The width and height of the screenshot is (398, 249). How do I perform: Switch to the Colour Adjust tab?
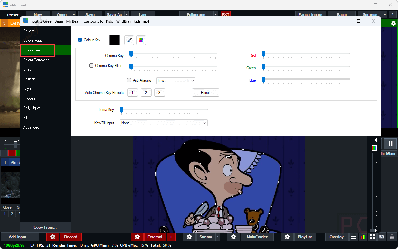tap(45, 41)
